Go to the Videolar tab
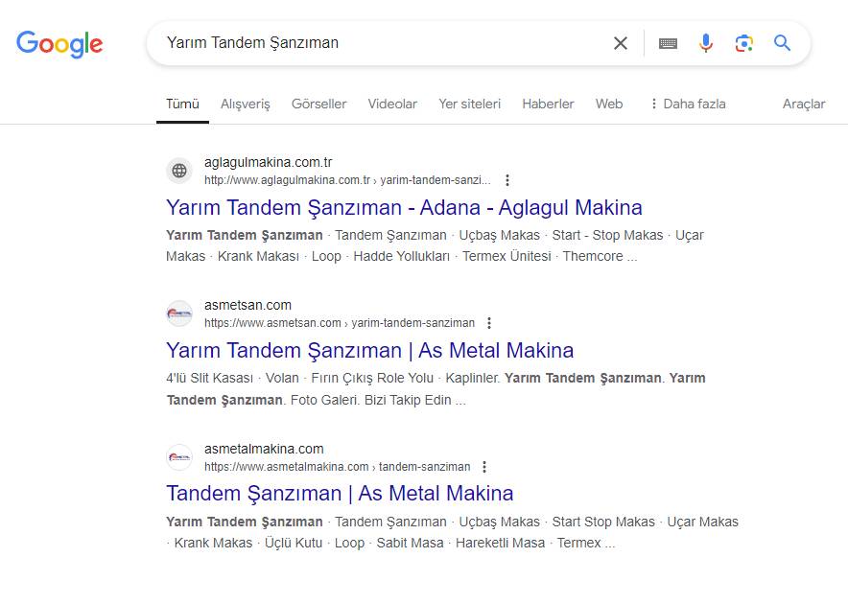The height and width of the screenshot is (604, 848). pyautogui.click(x=392, y=104)
